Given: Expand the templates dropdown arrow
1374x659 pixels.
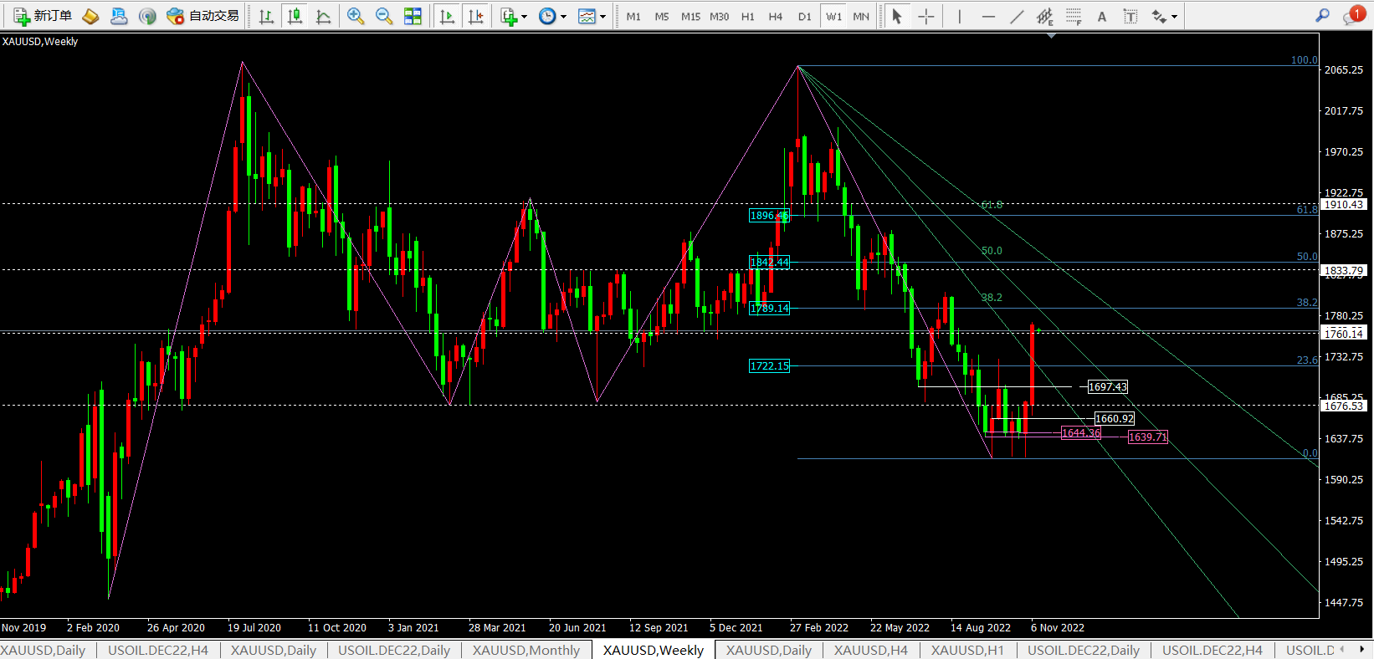Looking at the screenshot, I should click(602, 17).
